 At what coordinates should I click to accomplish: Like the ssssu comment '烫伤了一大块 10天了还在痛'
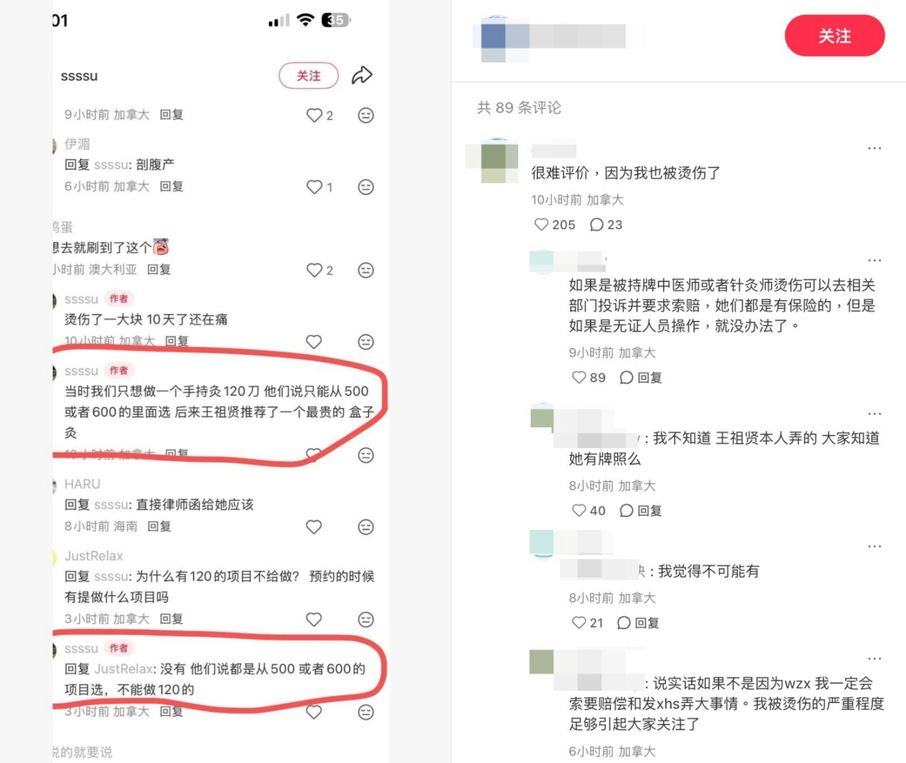(314, 342)
